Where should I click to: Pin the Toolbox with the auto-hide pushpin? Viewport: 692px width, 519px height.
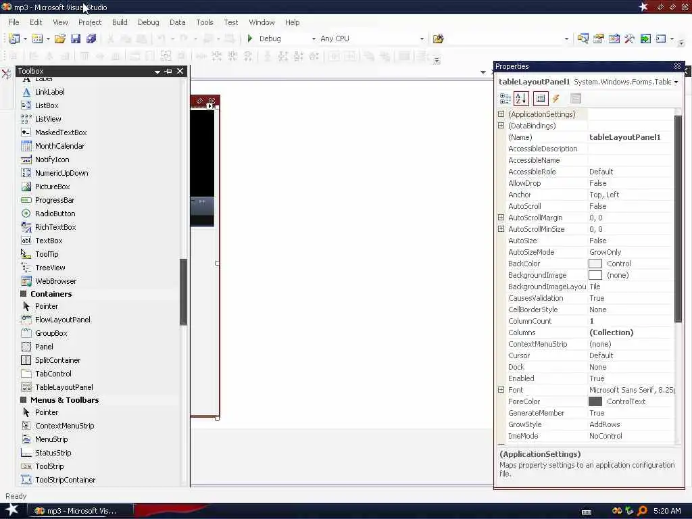[x=168, y=71]
